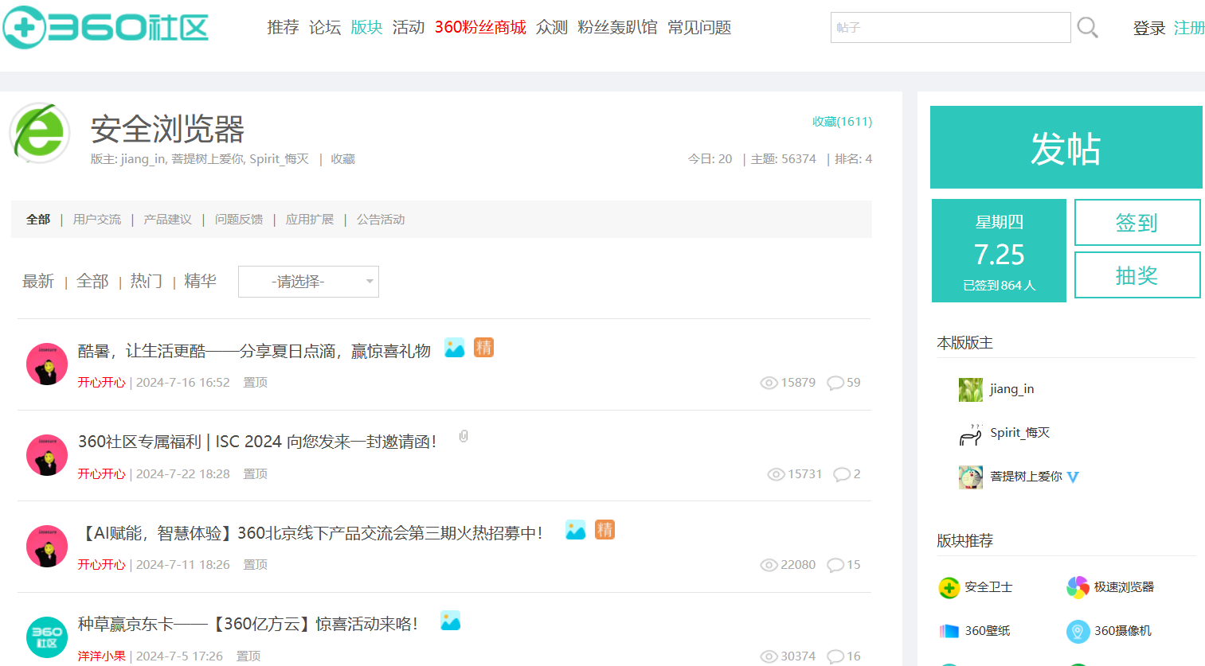The height and width of the screenshot is (666, 1205).
Task: Open 极速浏览器 board icon
Action: click(1078, 587)
